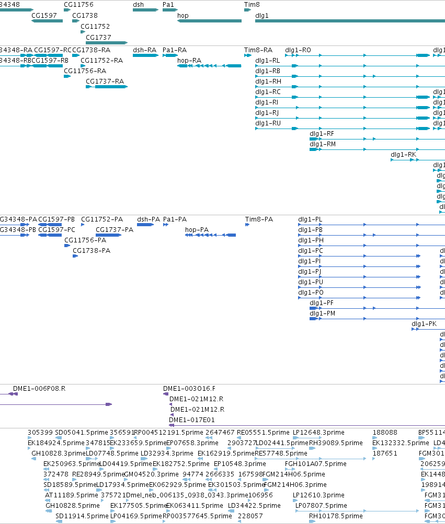Open the dlg1-PF protein label

(x=322, y=303)
